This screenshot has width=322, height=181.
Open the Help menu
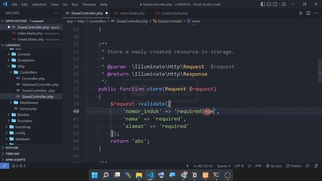pos(104,5)
